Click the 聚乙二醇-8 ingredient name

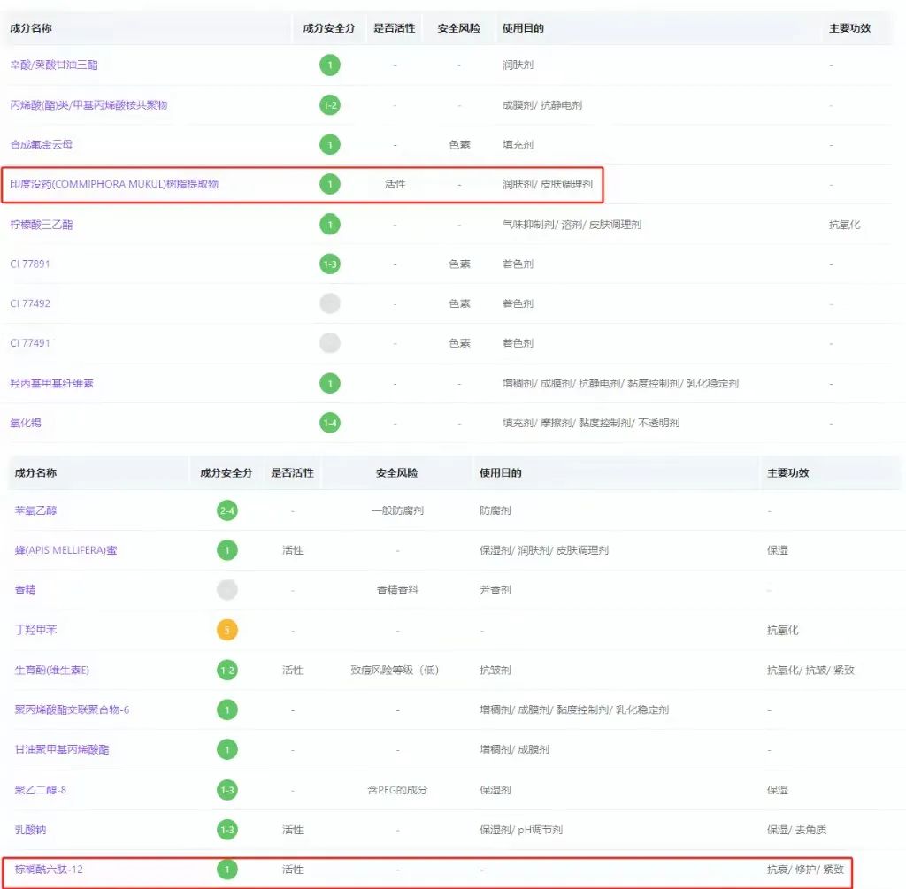pos(41,790)
